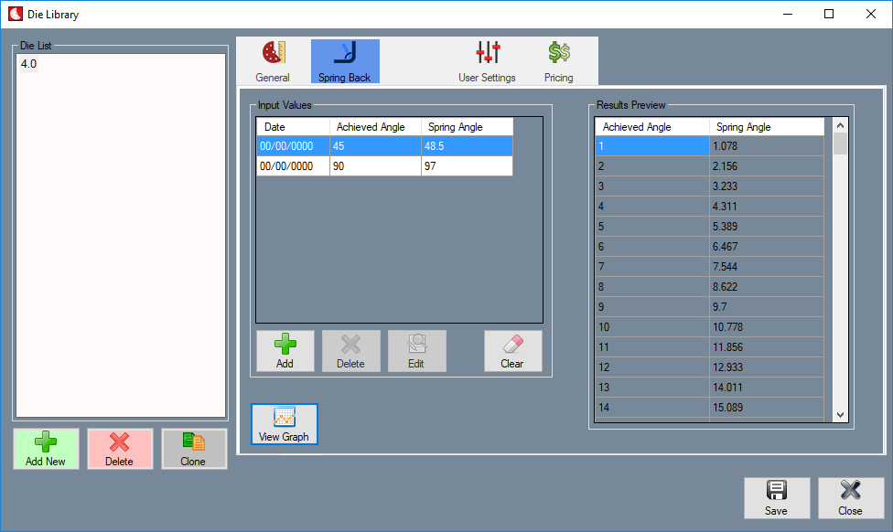Clone the selected die
This screenshot has width=893, height=532.
[194, 449]
